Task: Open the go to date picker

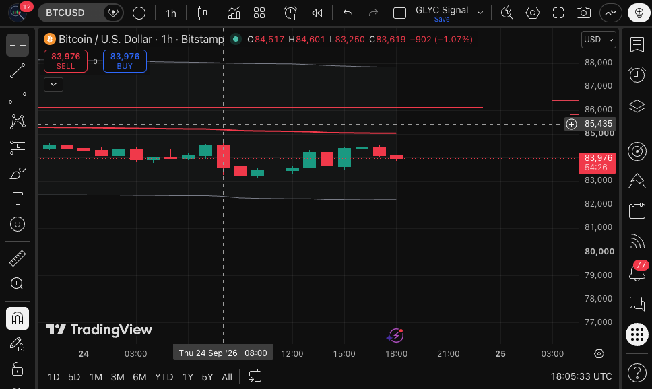Action: point(255,376)
